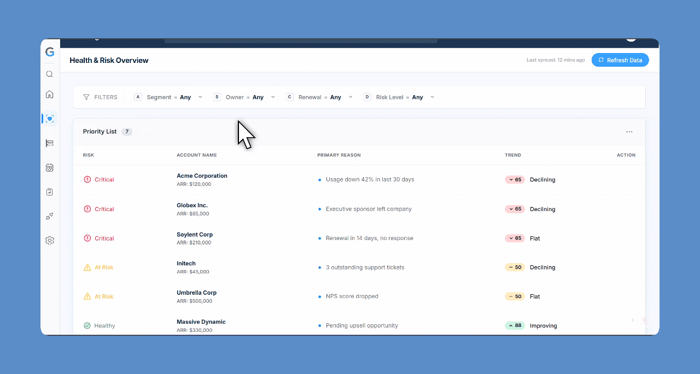
Task: Toggle the Healthy status for Massive Dynamic
Action: click(x=87, y=325)
